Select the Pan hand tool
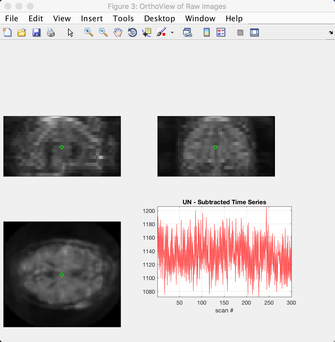This screenshot has height=342, width=335. click(x=118, y=32)
